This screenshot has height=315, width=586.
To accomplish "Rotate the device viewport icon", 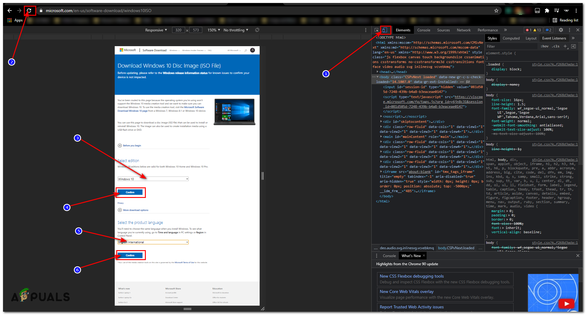I will [257, 30].
